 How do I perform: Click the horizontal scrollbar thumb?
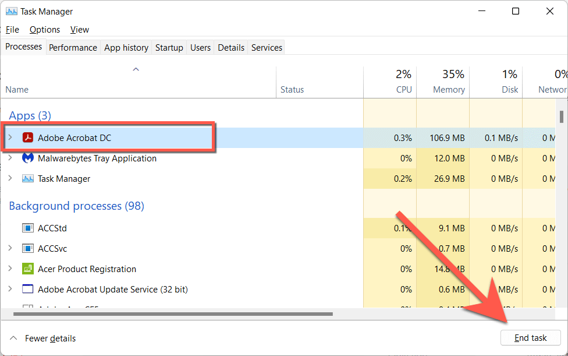(x=173, y=314)
